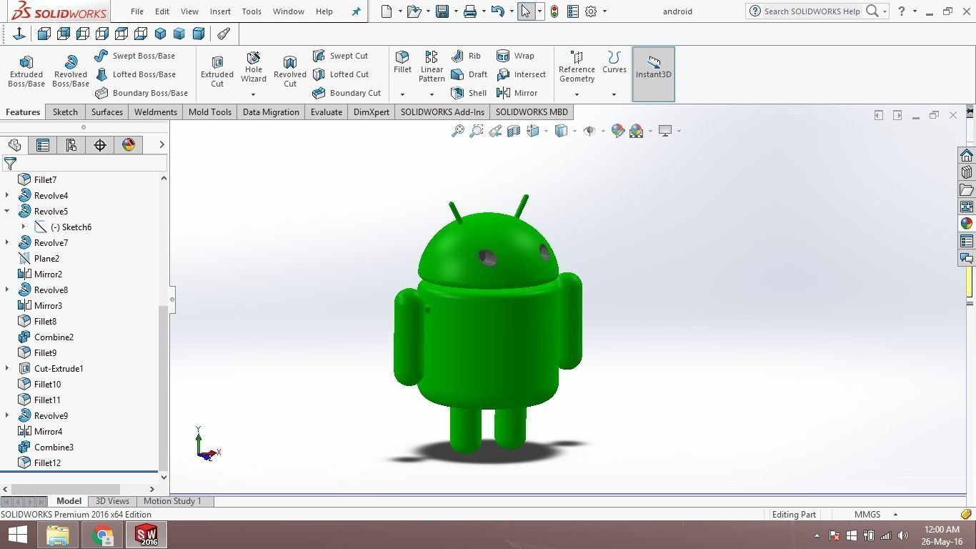
Task: Click the Boundary Cut feature
Action: [347, 93]
